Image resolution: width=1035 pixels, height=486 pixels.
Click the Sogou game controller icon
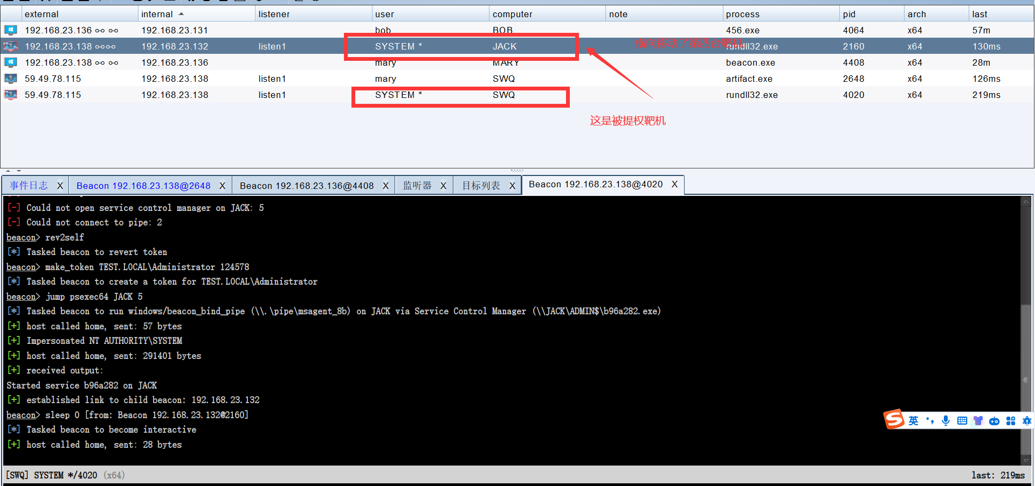point(994,421)
